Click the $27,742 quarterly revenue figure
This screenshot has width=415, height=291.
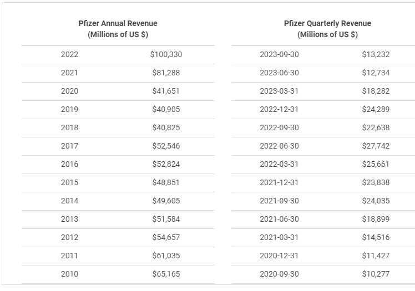376,146
